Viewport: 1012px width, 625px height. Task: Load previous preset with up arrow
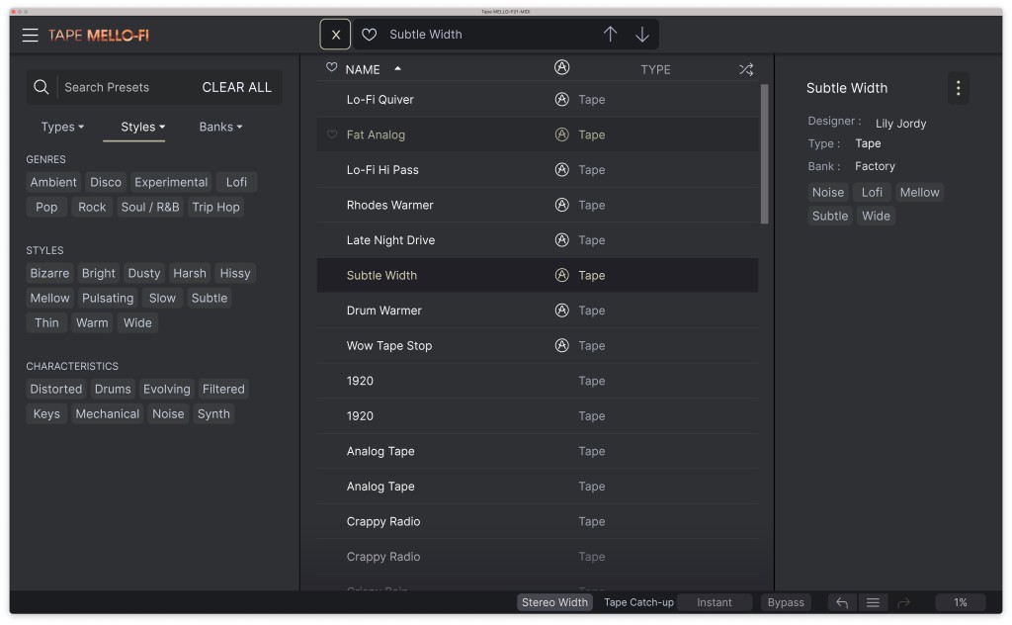(x=610, y=35)
